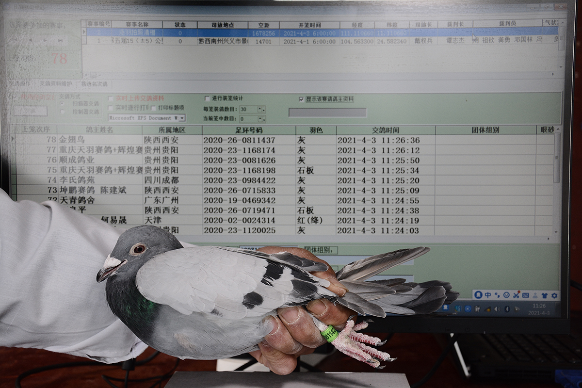Click ring number 2020-26-0715833
The width and height of the screenshot is (582, 388).
pyautogui.click(x=239, y=190)
